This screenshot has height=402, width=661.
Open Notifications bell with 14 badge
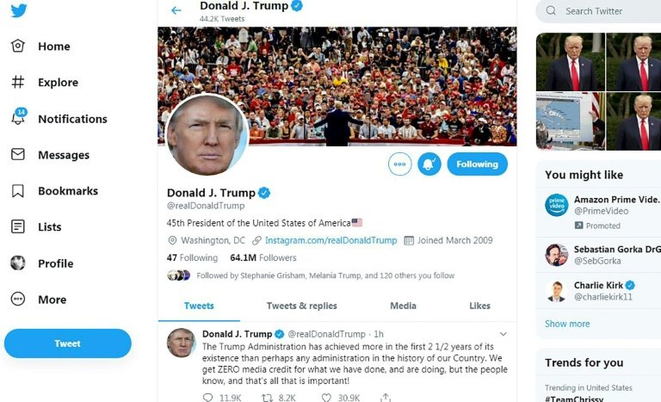[x=18, y=117]
